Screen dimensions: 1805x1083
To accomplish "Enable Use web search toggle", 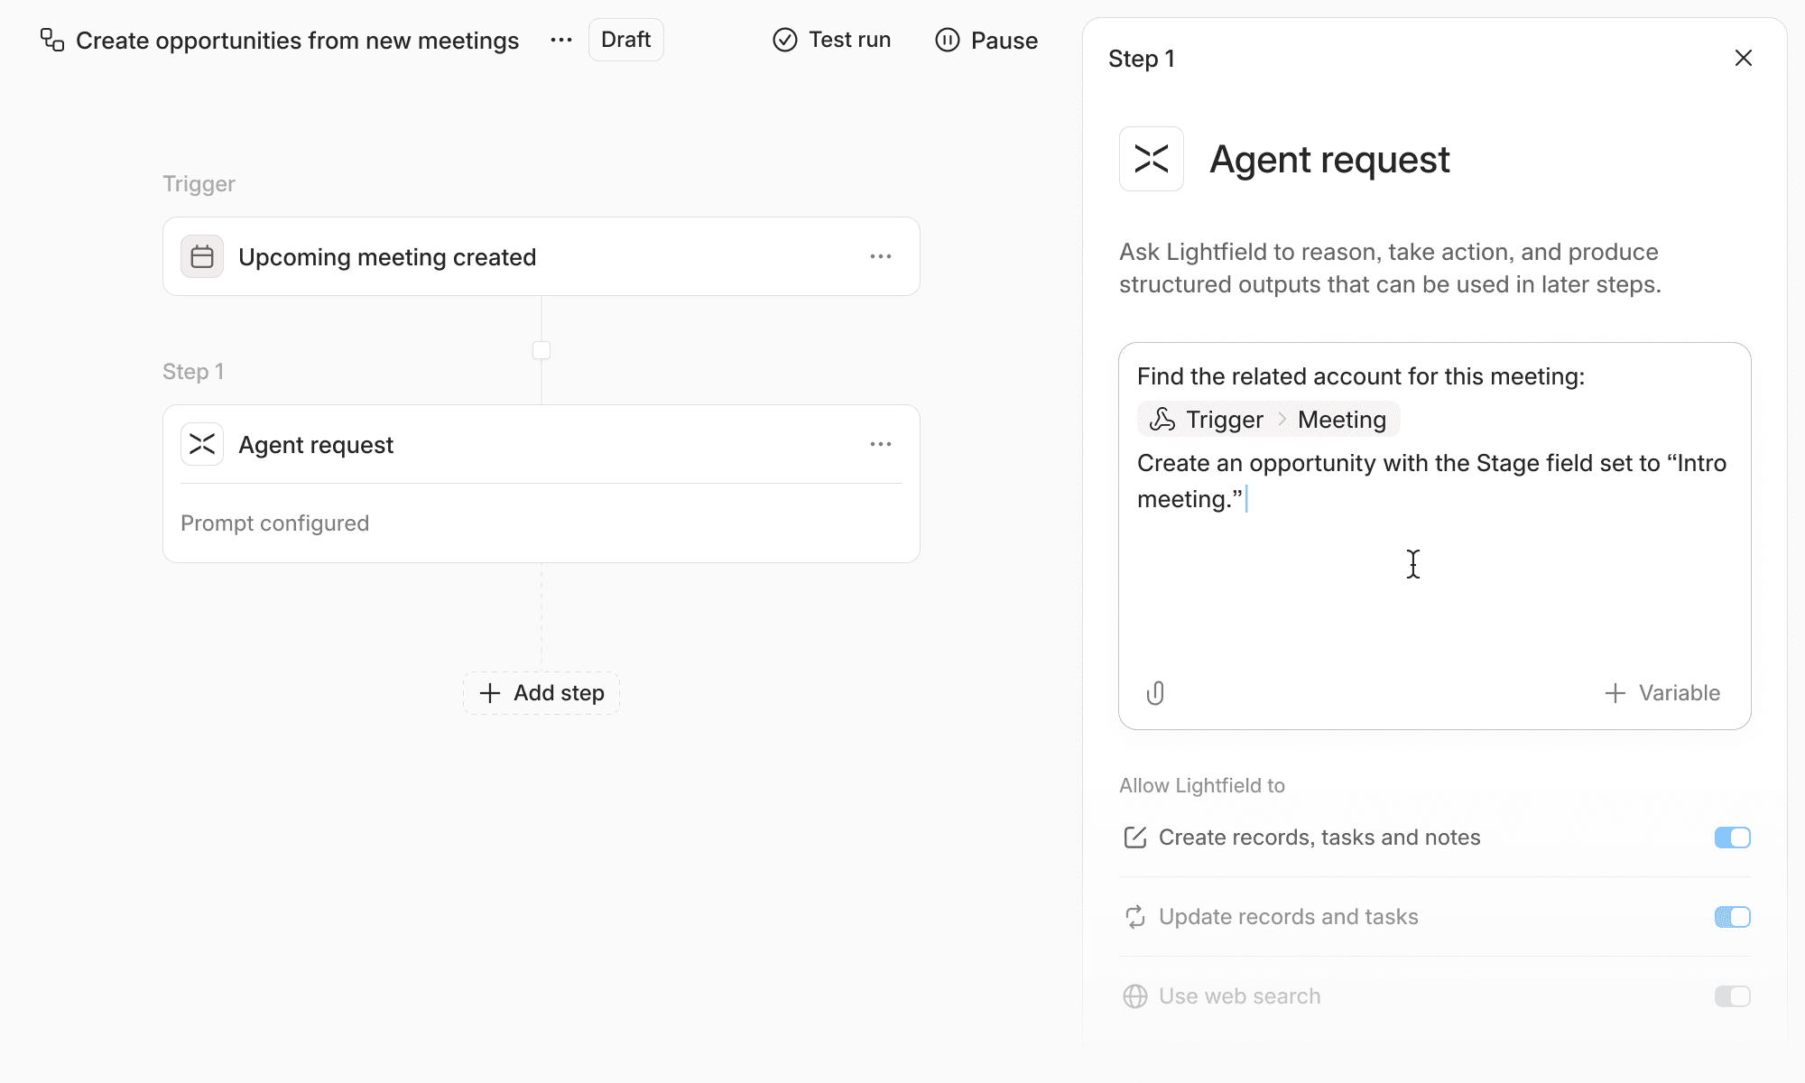I will click(x=1732, y=996).
